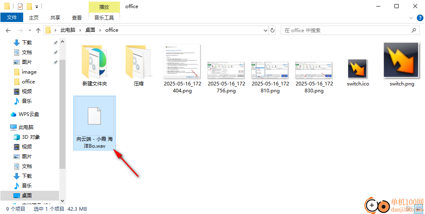Click the Back navigation arrow
The width and height of the screenshot is (425, 214).
(x=8, y=31)
